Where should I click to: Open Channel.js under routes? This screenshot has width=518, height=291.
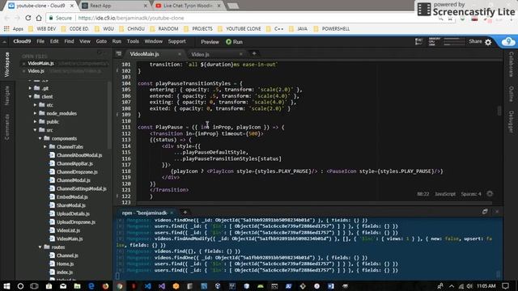[67, 255]
